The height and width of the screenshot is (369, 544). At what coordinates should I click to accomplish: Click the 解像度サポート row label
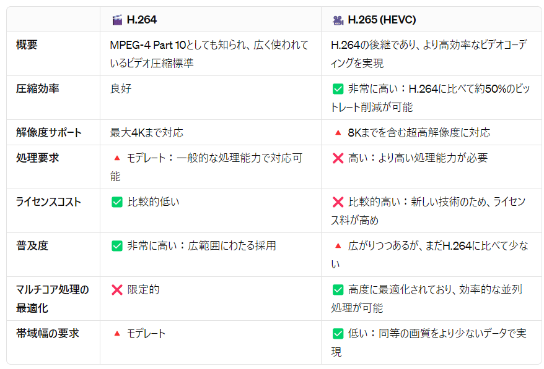pyautogui.click(x=49, y=133)
